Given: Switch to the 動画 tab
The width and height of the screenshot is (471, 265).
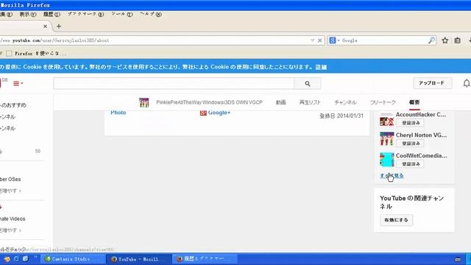Looking at the screenshot, I should [x=281, y=102].
